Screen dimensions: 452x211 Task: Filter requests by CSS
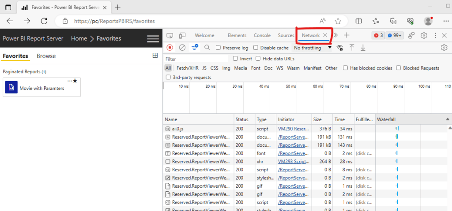coord(214,68)
